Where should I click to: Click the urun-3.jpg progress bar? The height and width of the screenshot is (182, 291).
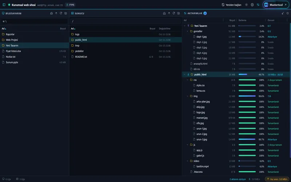coord(247,139)
